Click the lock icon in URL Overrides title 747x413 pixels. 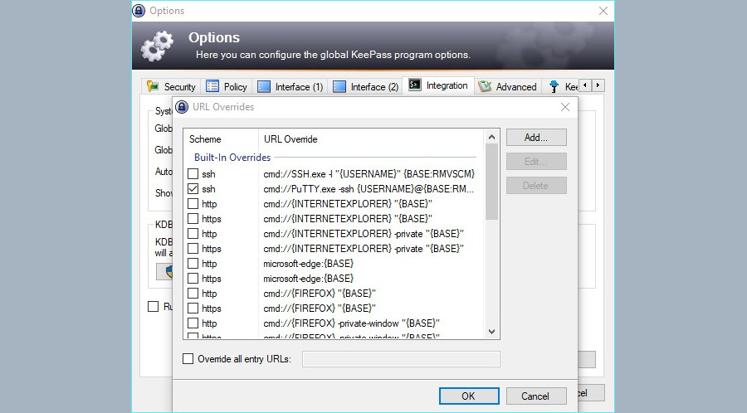182,107
